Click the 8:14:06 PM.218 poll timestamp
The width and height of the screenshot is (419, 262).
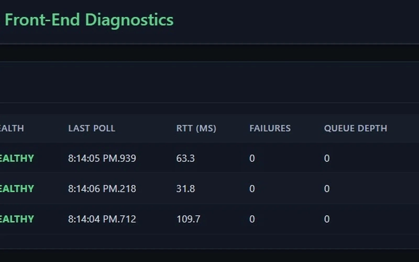(x=102, y=188)
